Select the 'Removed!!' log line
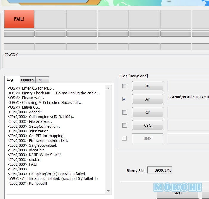This screenshot has height=199, width=209. pos(27,184)
